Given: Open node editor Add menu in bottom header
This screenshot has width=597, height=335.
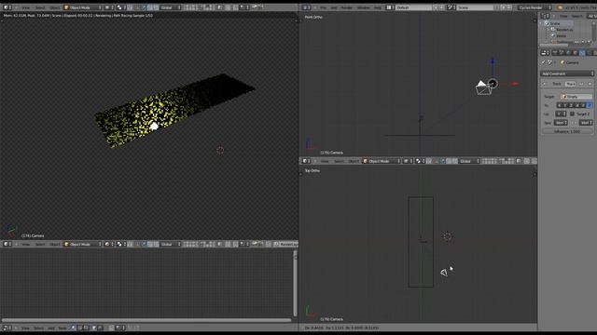Looking at the screenshot, I should [50, 328].
